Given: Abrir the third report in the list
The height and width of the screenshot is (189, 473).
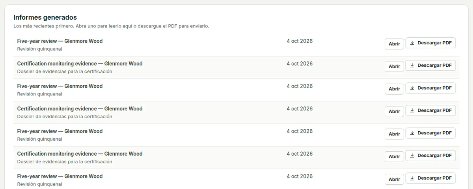Looking at the screenshot, I should pyautogui.click(x=394, y=89).
